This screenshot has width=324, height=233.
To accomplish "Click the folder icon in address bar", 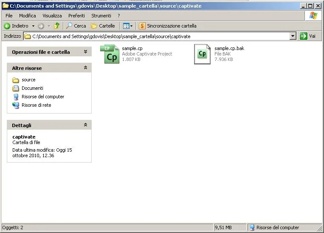I will (x=28, y=36).
